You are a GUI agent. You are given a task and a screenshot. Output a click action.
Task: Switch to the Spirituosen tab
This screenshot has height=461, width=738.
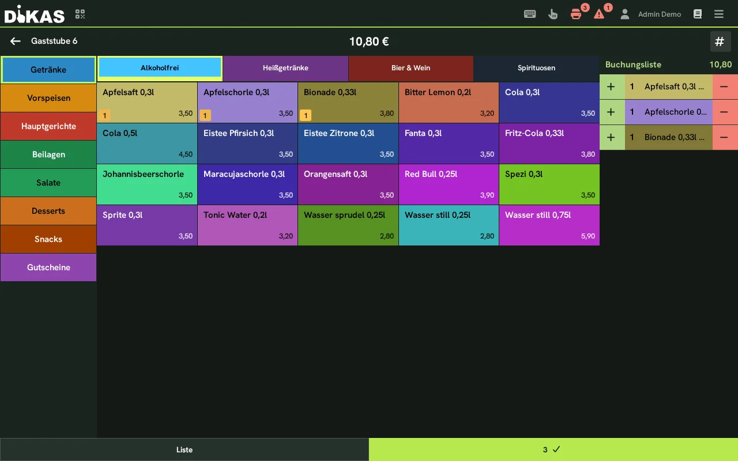(x=536, y=68)
